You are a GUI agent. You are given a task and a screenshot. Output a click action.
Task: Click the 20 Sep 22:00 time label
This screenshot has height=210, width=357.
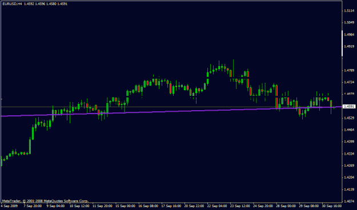pos(194,206)
